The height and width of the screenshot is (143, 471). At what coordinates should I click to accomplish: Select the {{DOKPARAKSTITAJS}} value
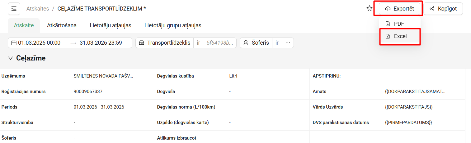[x=409, y=107]
